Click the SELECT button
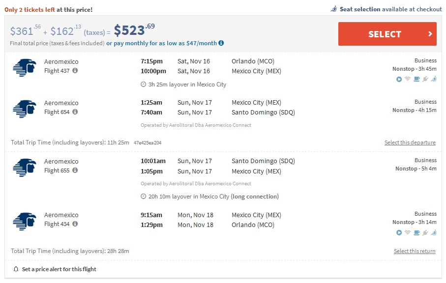Viewport: 446px width, 283px height. coord(387,34)
